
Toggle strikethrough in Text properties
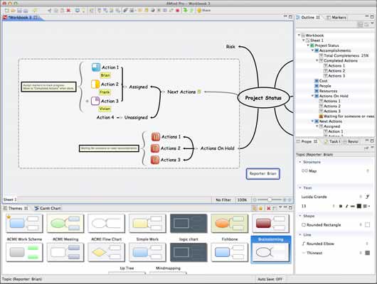[353, 206]
